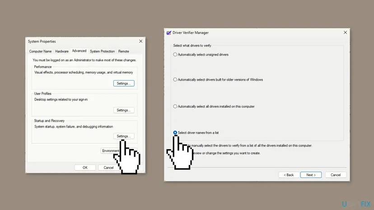Viewport: 374px width, 210px height.
Task: Click the 'Startup and Recovery' group label
Action: 49,121
